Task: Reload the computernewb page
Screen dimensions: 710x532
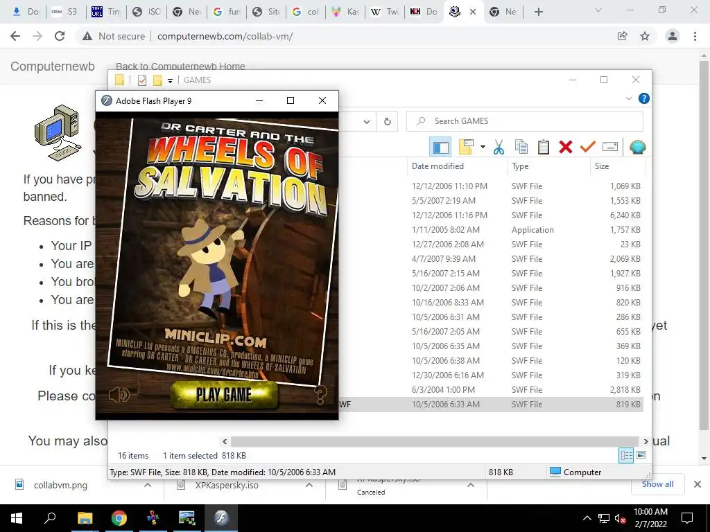Action: pos(60,36)
